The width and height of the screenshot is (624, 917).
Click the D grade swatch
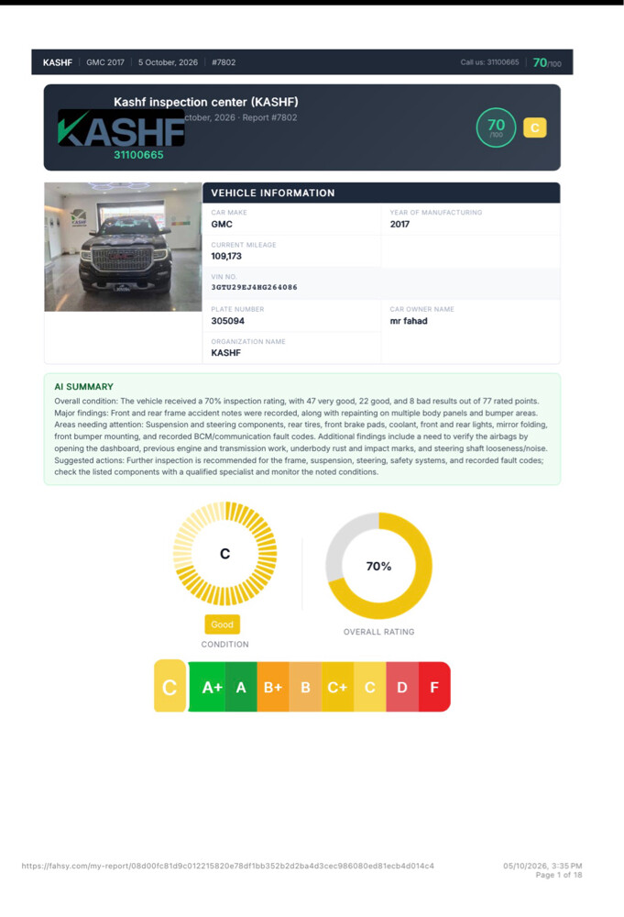point(402,687)
